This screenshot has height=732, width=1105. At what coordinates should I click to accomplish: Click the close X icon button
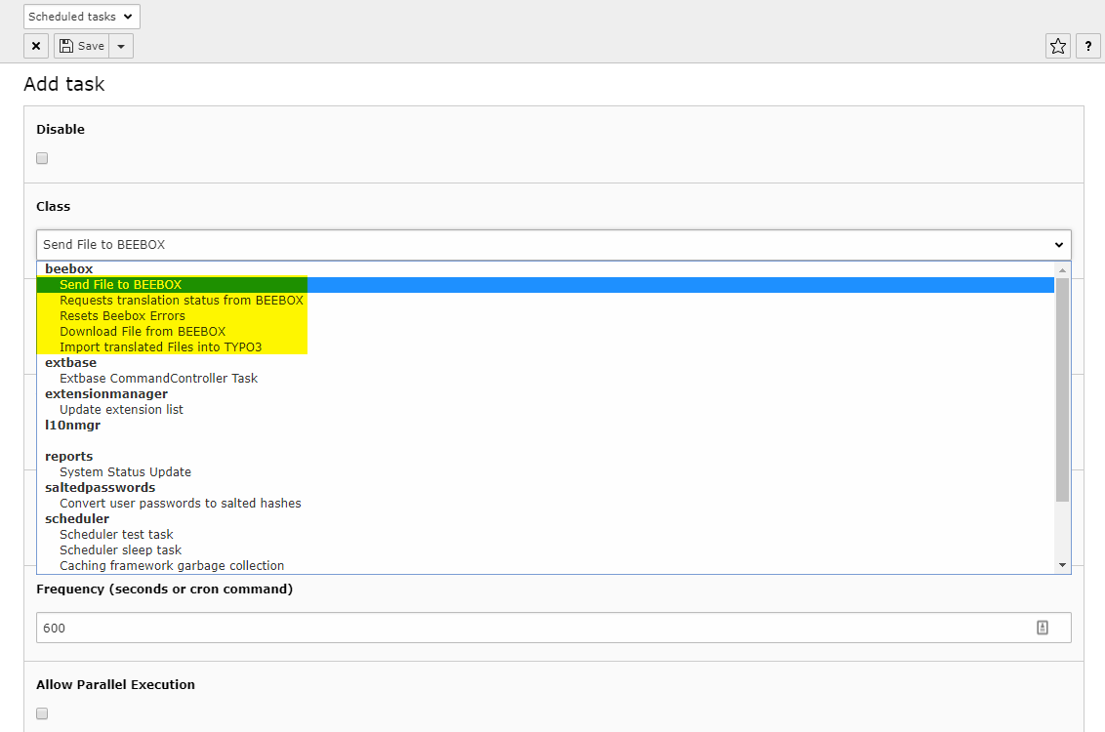pyautogui.click(x=36, y=46)
